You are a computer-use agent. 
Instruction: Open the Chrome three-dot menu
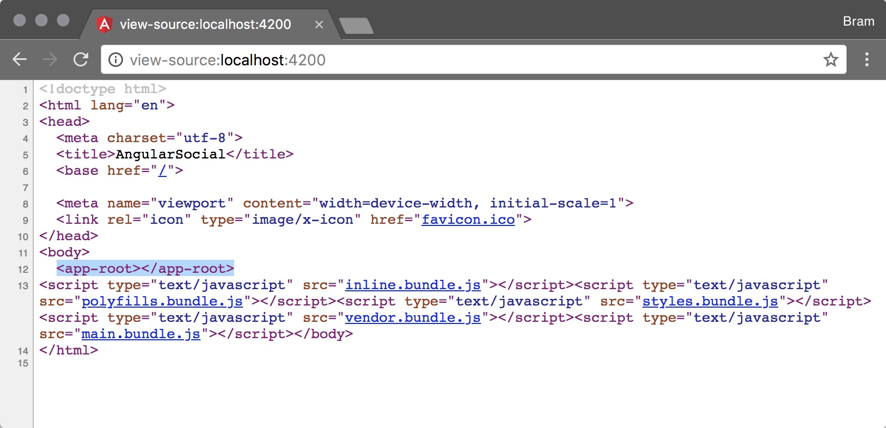[867, 59]
